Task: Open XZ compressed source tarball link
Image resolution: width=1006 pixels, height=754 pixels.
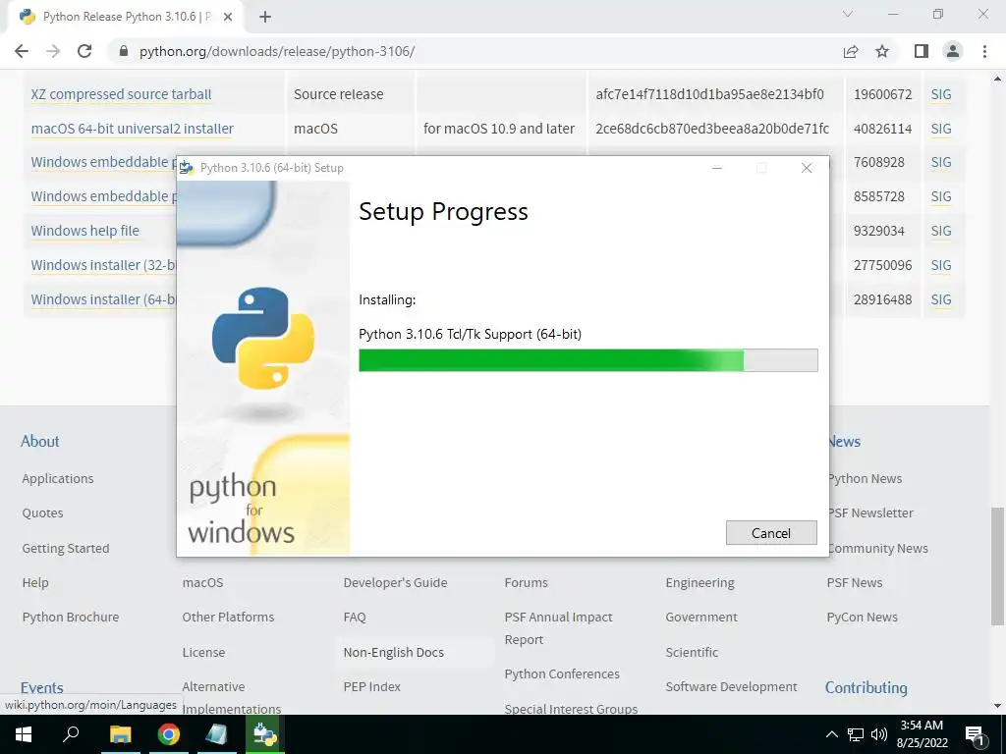Action: [121, 94]
